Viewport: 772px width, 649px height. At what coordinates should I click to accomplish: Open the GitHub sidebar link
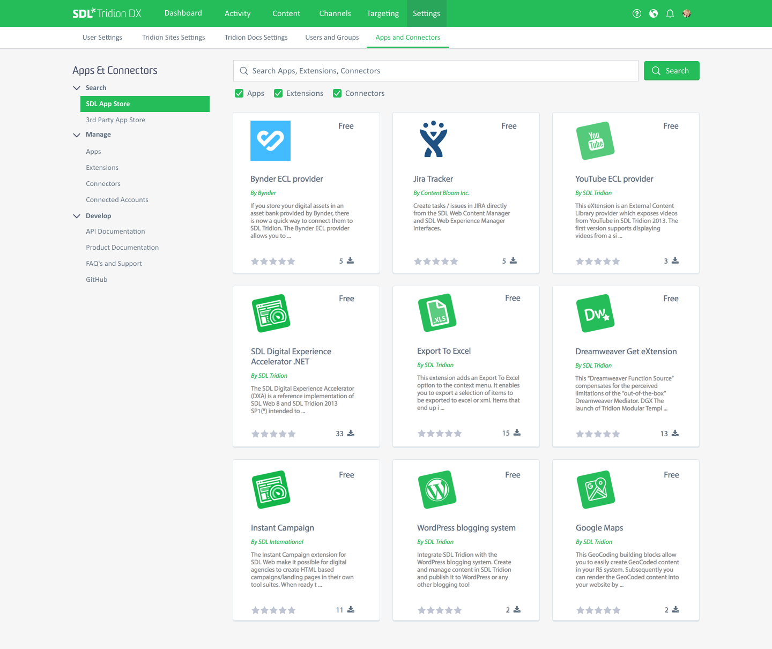pyautogui.click(x=96, y=280)
